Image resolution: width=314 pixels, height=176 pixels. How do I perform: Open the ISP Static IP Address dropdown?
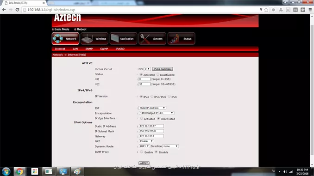click(x=152, y=108)
